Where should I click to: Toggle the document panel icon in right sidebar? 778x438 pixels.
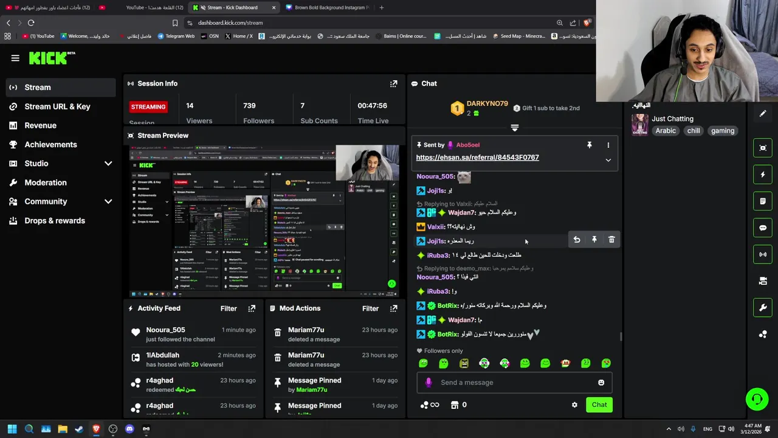[763, 201]
